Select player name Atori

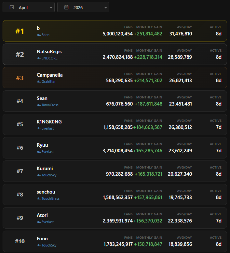click(42, 215)
